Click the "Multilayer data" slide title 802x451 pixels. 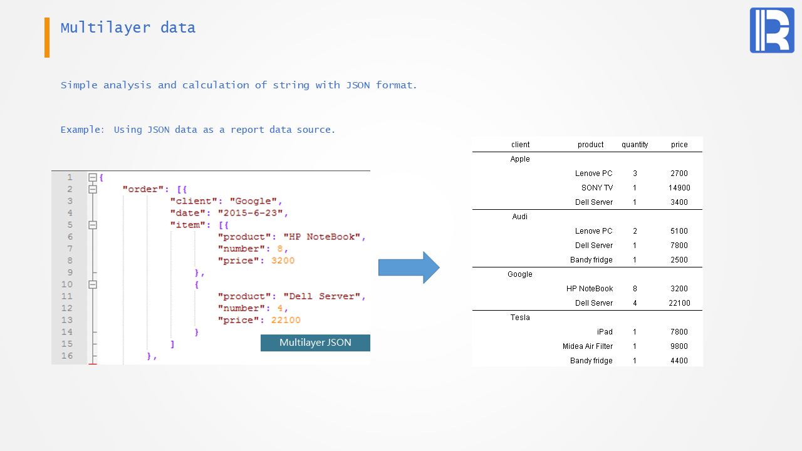128,28
